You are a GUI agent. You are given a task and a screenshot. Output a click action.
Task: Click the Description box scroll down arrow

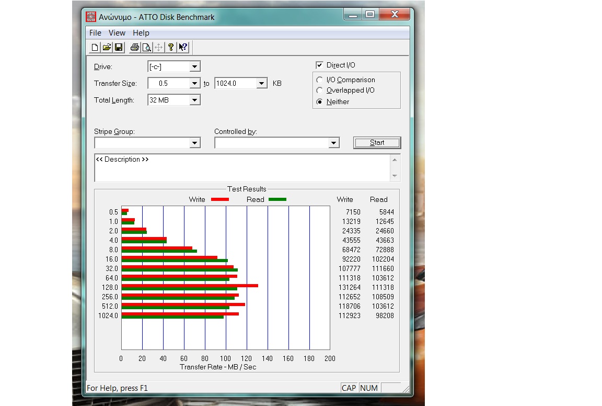click(x=395, y=176)
